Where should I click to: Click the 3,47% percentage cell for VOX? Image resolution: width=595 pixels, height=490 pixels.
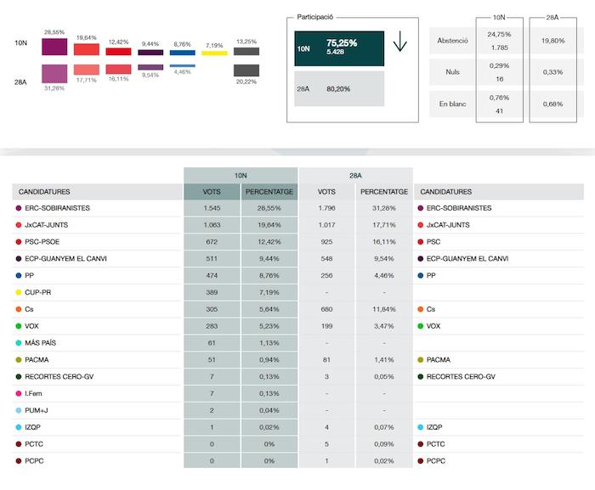[384, 326]
